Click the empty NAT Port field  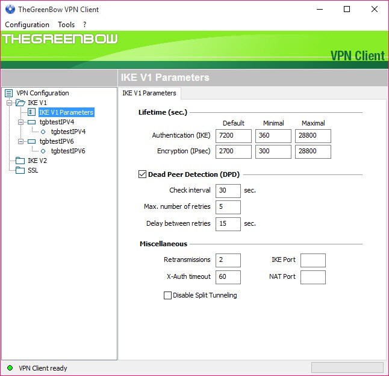(x=313, y=277)
